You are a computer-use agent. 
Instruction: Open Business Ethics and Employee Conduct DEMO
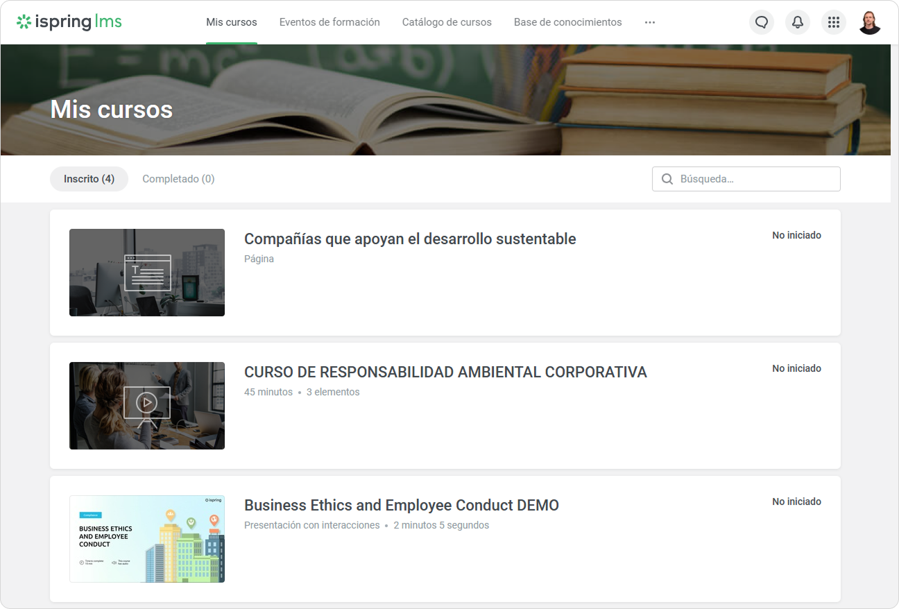pos(402,506)
